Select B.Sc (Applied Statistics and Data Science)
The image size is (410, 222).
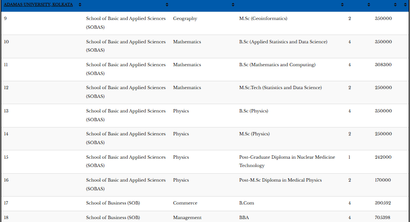pyautogui.click(x=283, y=42)
